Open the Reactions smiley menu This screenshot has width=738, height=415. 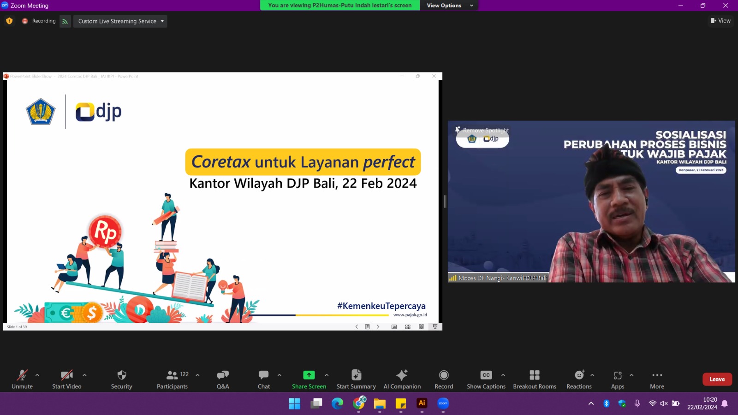[x=579, y=379]
